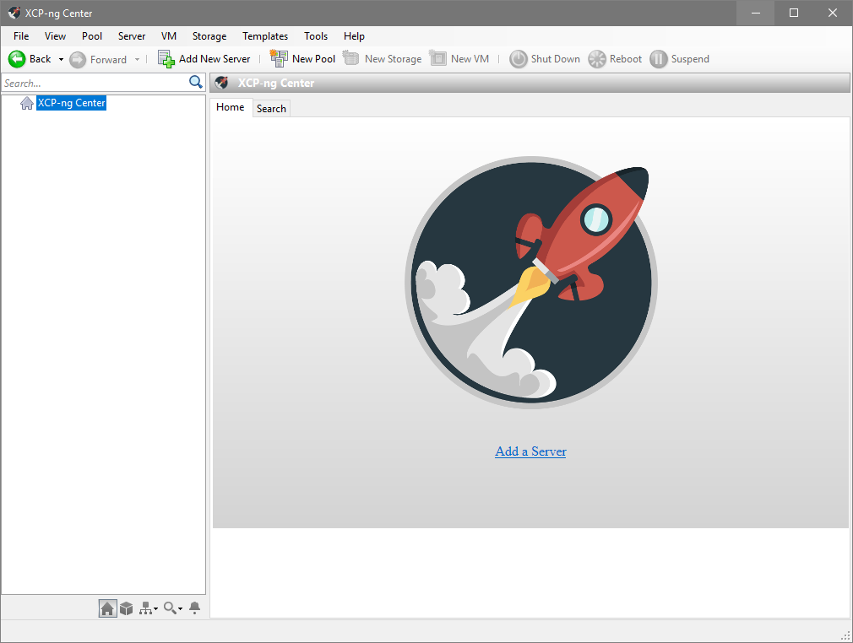Click the Shut Down power icon
Image resolution: width=853 pixels, height=643 pixels.
point(518,59)
